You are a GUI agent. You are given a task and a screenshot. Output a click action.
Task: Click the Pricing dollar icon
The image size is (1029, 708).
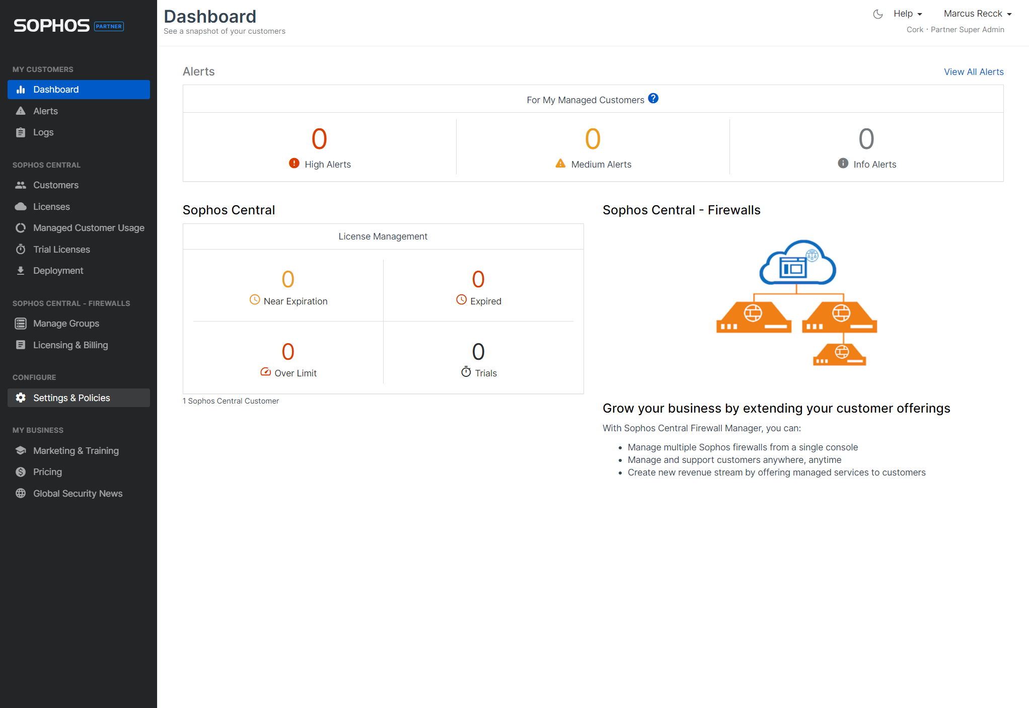point(21,472)
